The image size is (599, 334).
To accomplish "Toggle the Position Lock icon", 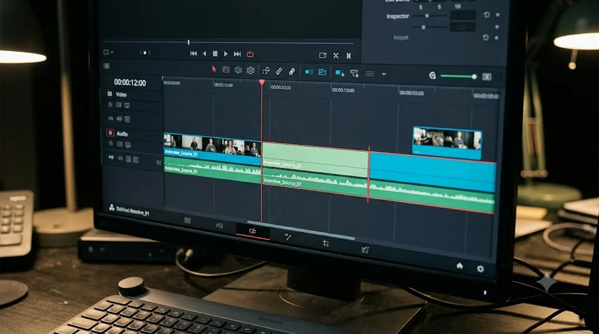I will pos(292,71).
